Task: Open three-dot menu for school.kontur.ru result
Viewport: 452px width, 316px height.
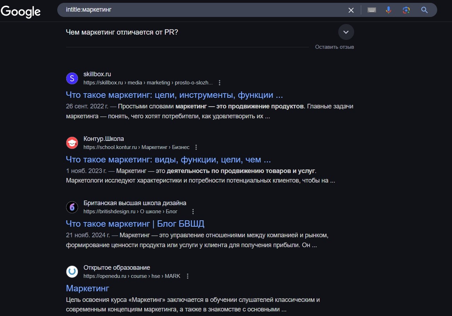Action: [196, 147]
